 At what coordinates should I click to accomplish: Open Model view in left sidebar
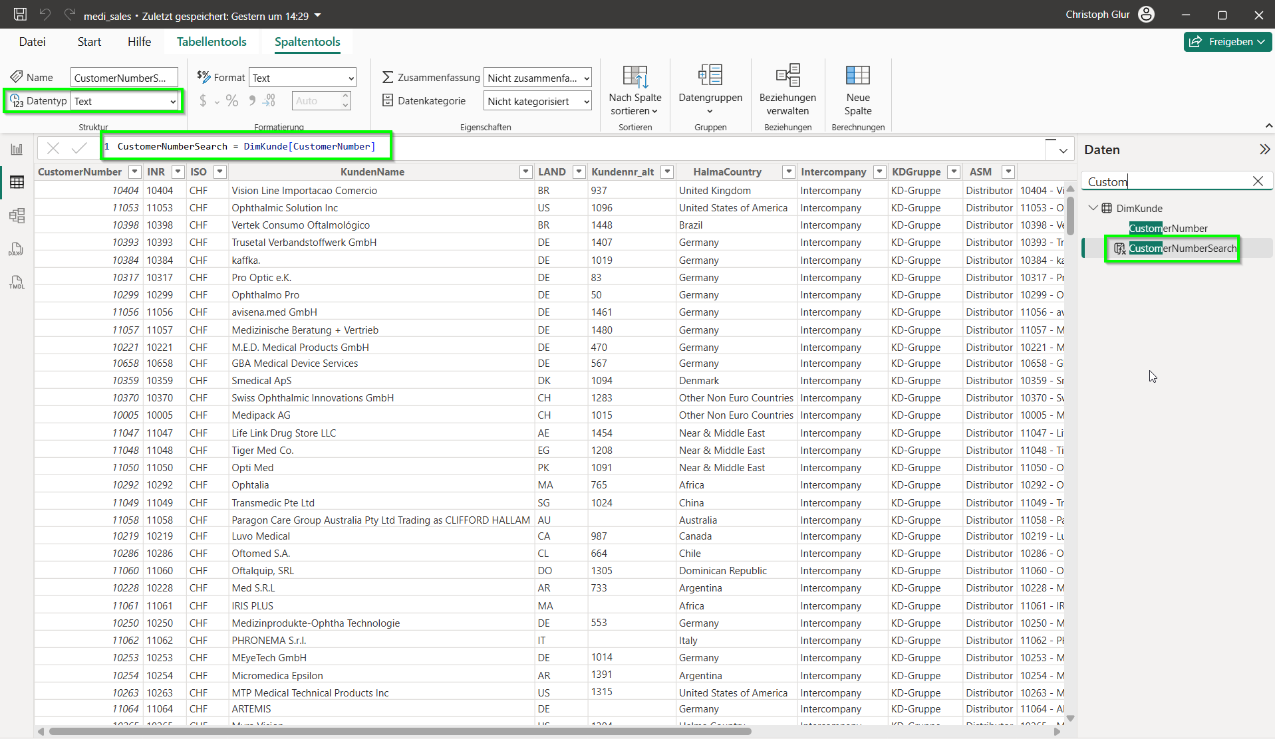pos(17,215)
